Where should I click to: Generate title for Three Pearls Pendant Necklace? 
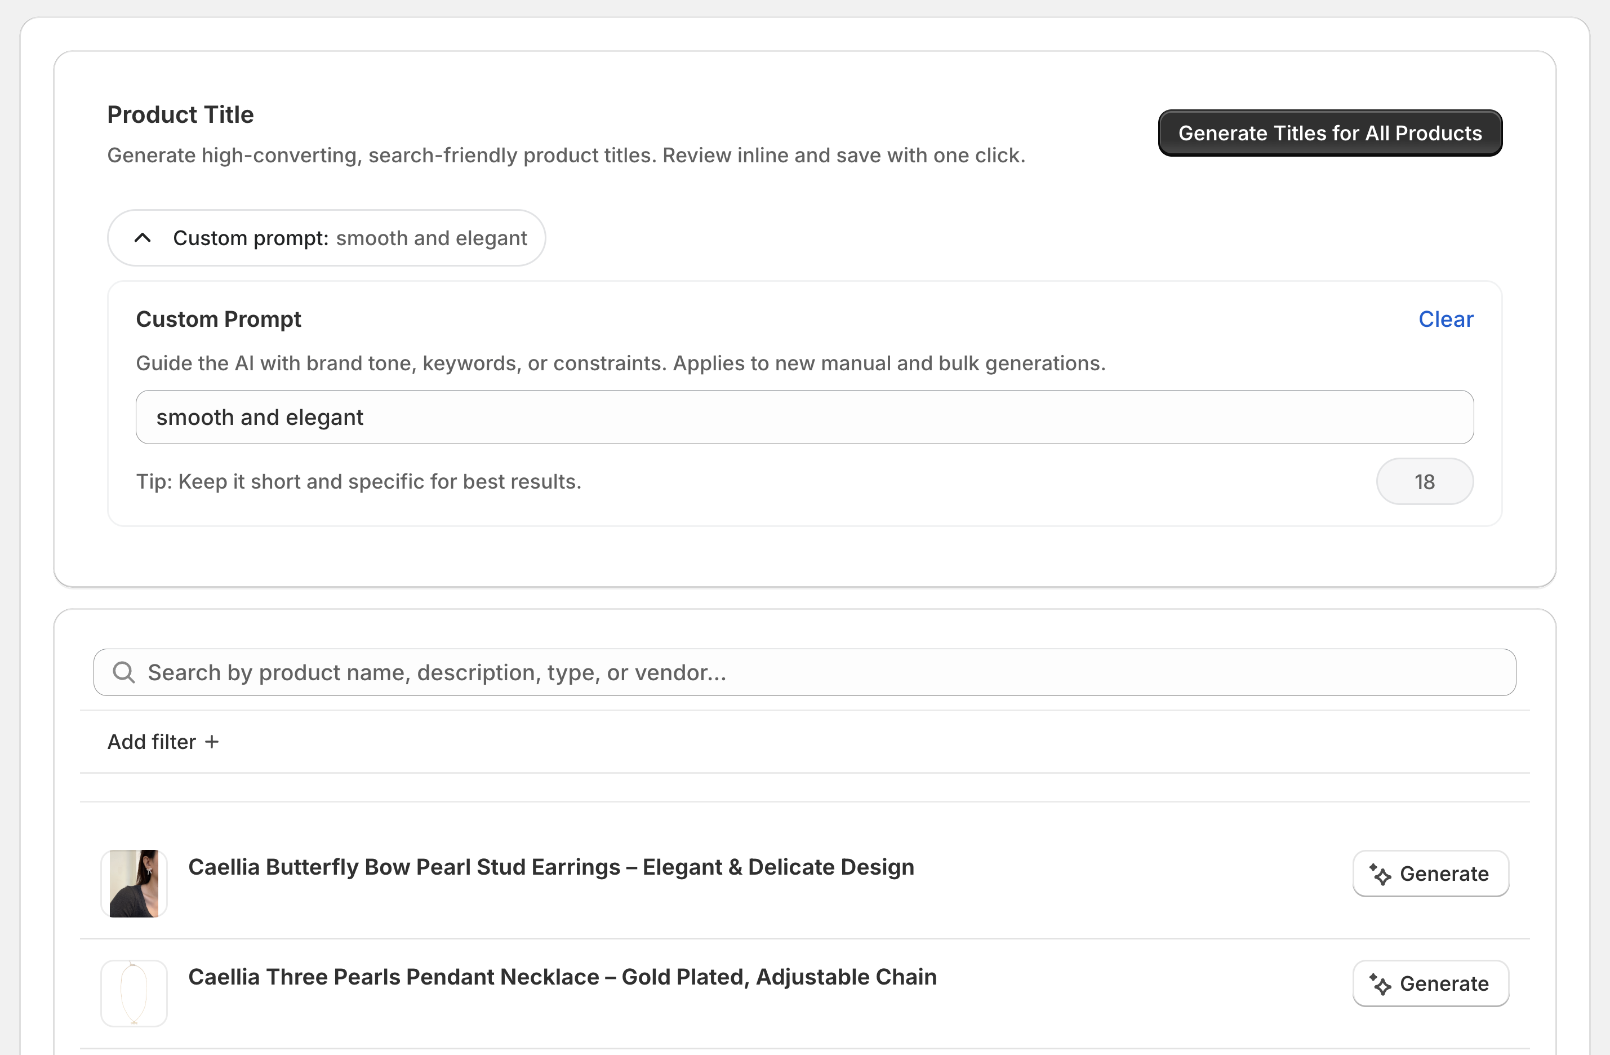[1430, 983]
